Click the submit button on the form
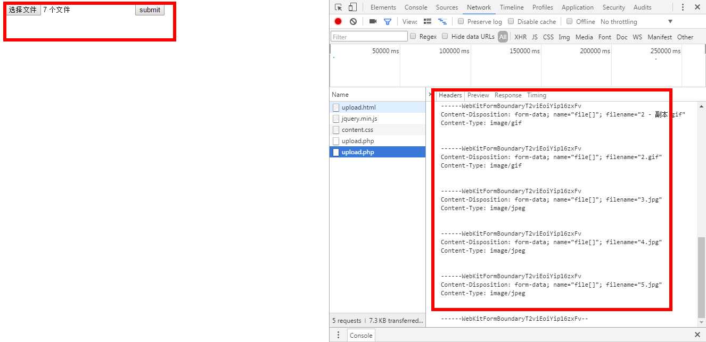The image size is (706, 342). [x=150, y=10]
